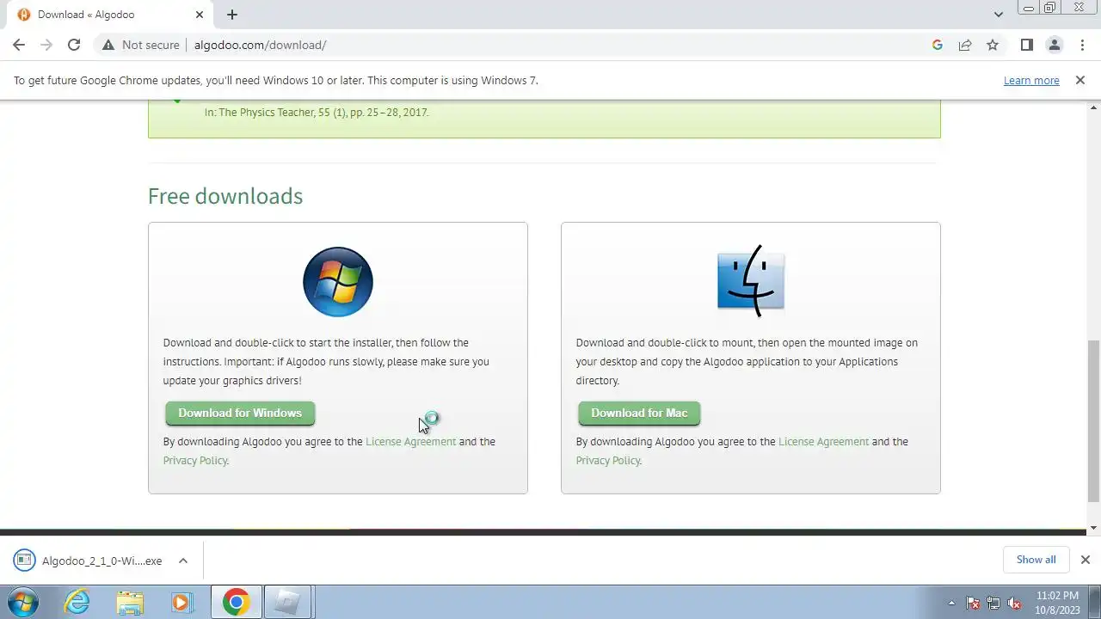Click Download for Mac button
Screen dimensions: 1101x619
[639, 414]
